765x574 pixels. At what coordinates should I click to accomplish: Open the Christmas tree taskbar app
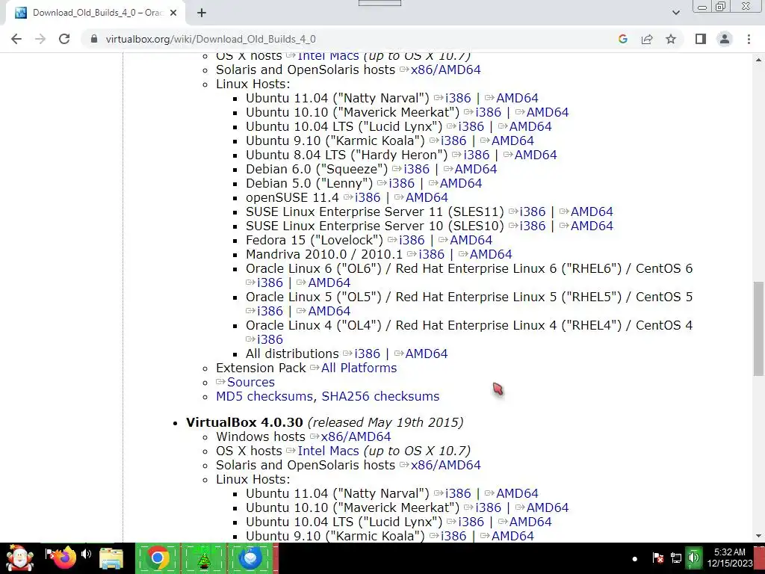[x=204, y=559]
